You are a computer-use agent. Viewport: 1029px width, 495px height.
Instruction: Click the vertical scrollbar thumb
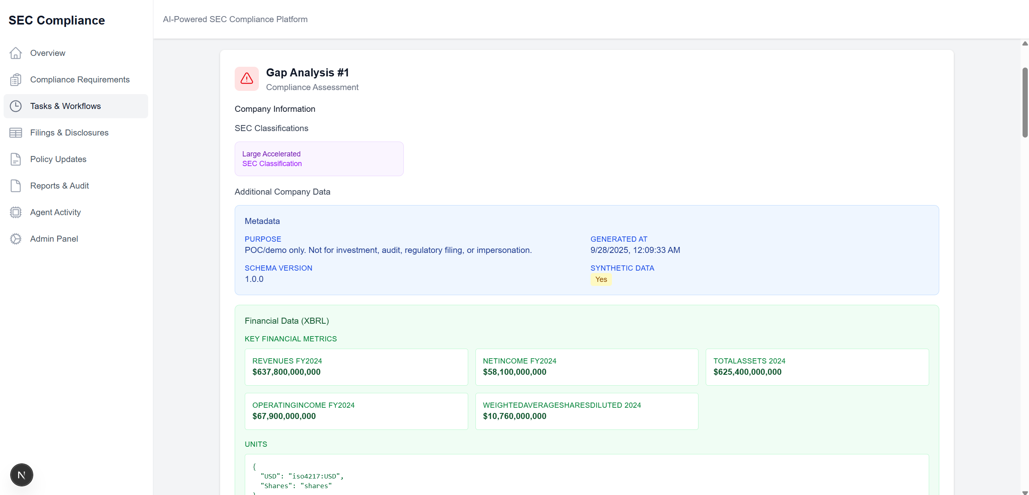(x=1025, y=103)
